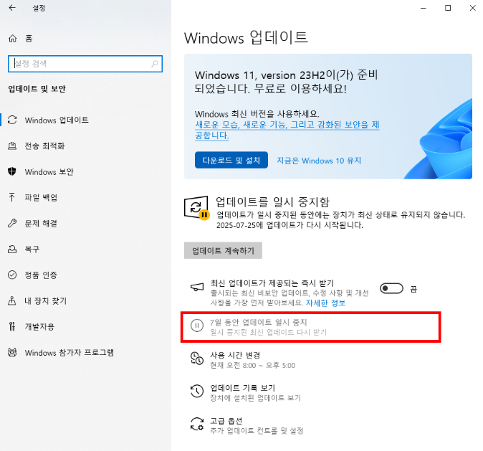Toggle the get latest updates switch
Image resolution: width=483 pixels, height=451 pixels.
391,288
